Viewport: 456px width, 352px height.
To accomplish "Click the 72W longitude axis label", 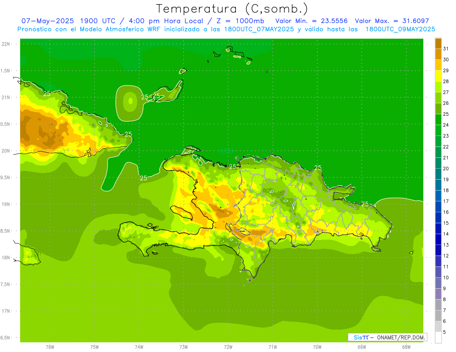I will tap(228, 347).
